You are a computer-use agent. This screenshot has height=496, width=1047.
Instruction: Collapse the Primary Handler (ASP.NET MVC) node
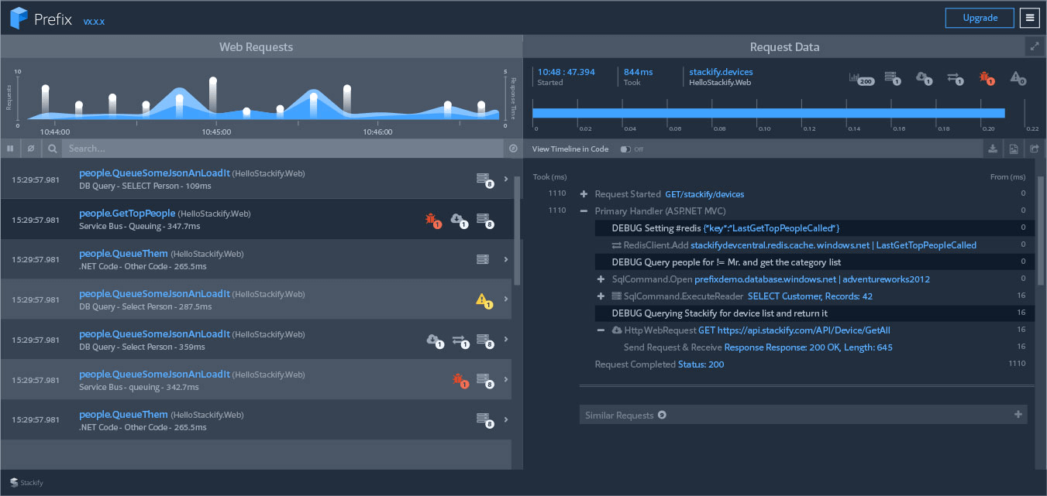(x=584, y=211)
